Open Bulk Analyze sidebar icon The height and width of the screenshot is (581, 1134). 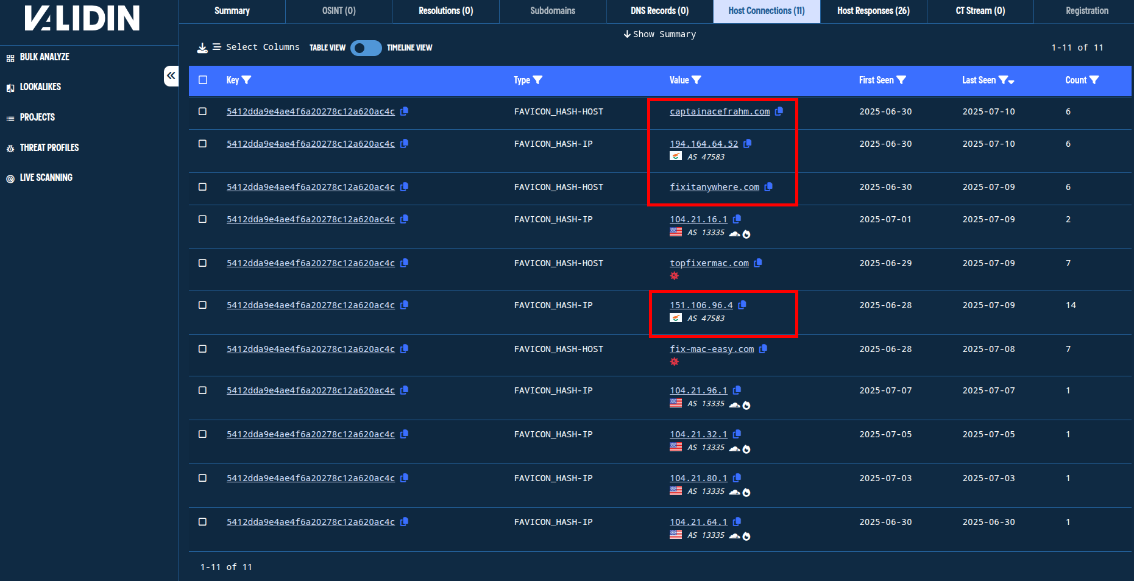[x=10, y=58]
